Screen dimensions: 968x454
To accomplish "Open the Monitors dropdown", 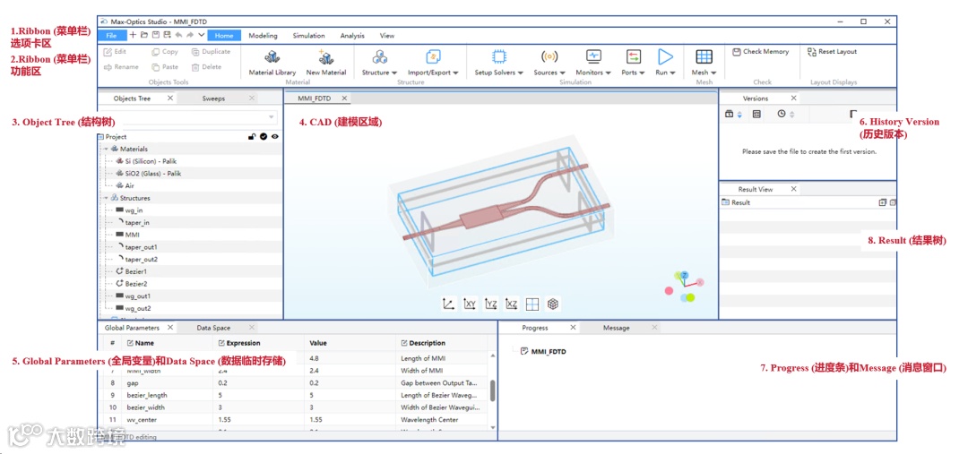I will coord(593,64).
